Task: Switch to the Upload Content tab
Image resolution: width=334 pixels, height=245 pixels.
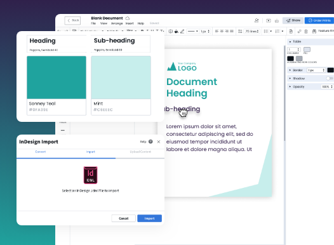Action: 140,152
